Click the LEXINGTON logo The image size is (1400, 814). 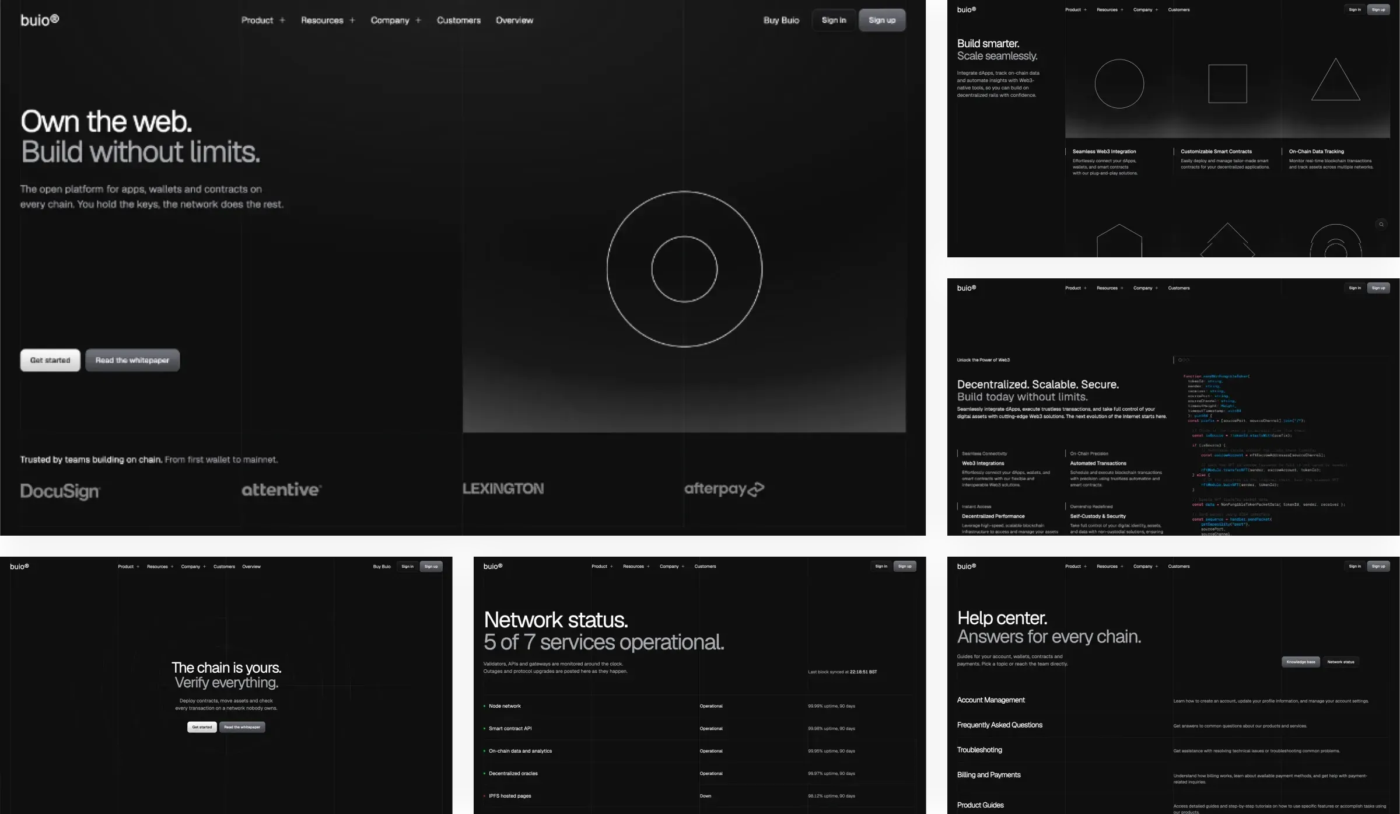tap(503, 488)
